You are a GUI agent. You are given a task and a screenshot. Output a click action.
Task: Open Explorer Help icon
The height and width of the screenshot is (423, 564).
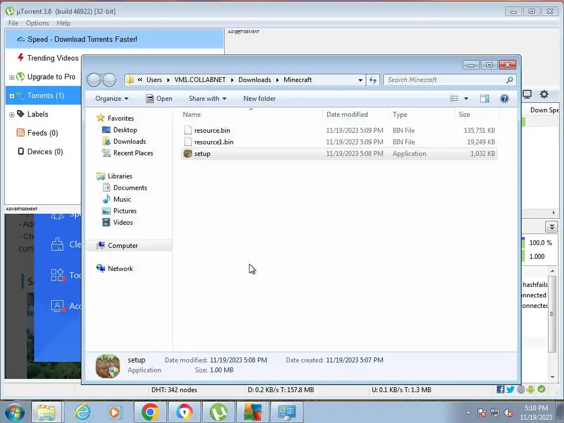[505, 99]
